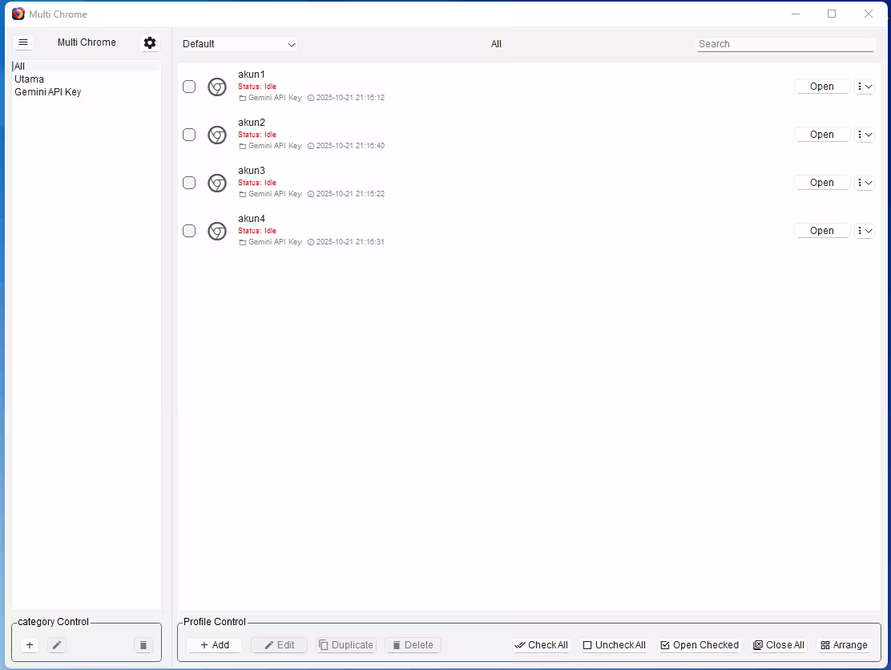Viewport: 891px width, 670px height.
Task: Tick the checkbox for akun2
Action: point(189,135)
